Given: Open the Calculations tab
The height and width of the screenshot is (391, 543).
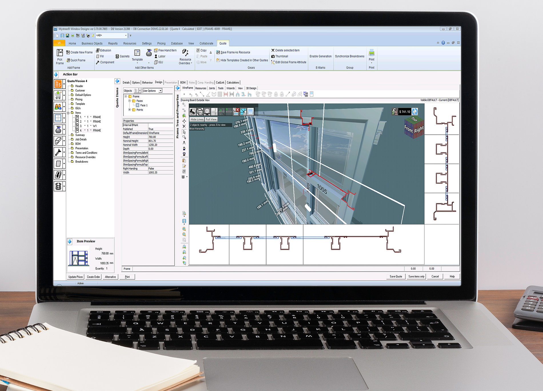Looking at the screenshot, I should (233, 82).
